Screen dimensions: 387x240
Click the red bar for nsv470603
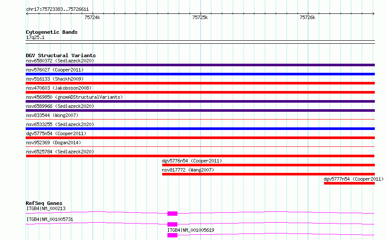coord(200,92)
